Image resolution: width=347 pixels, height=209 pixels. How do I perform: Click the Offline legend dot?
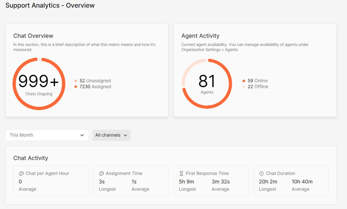point(244,87)
